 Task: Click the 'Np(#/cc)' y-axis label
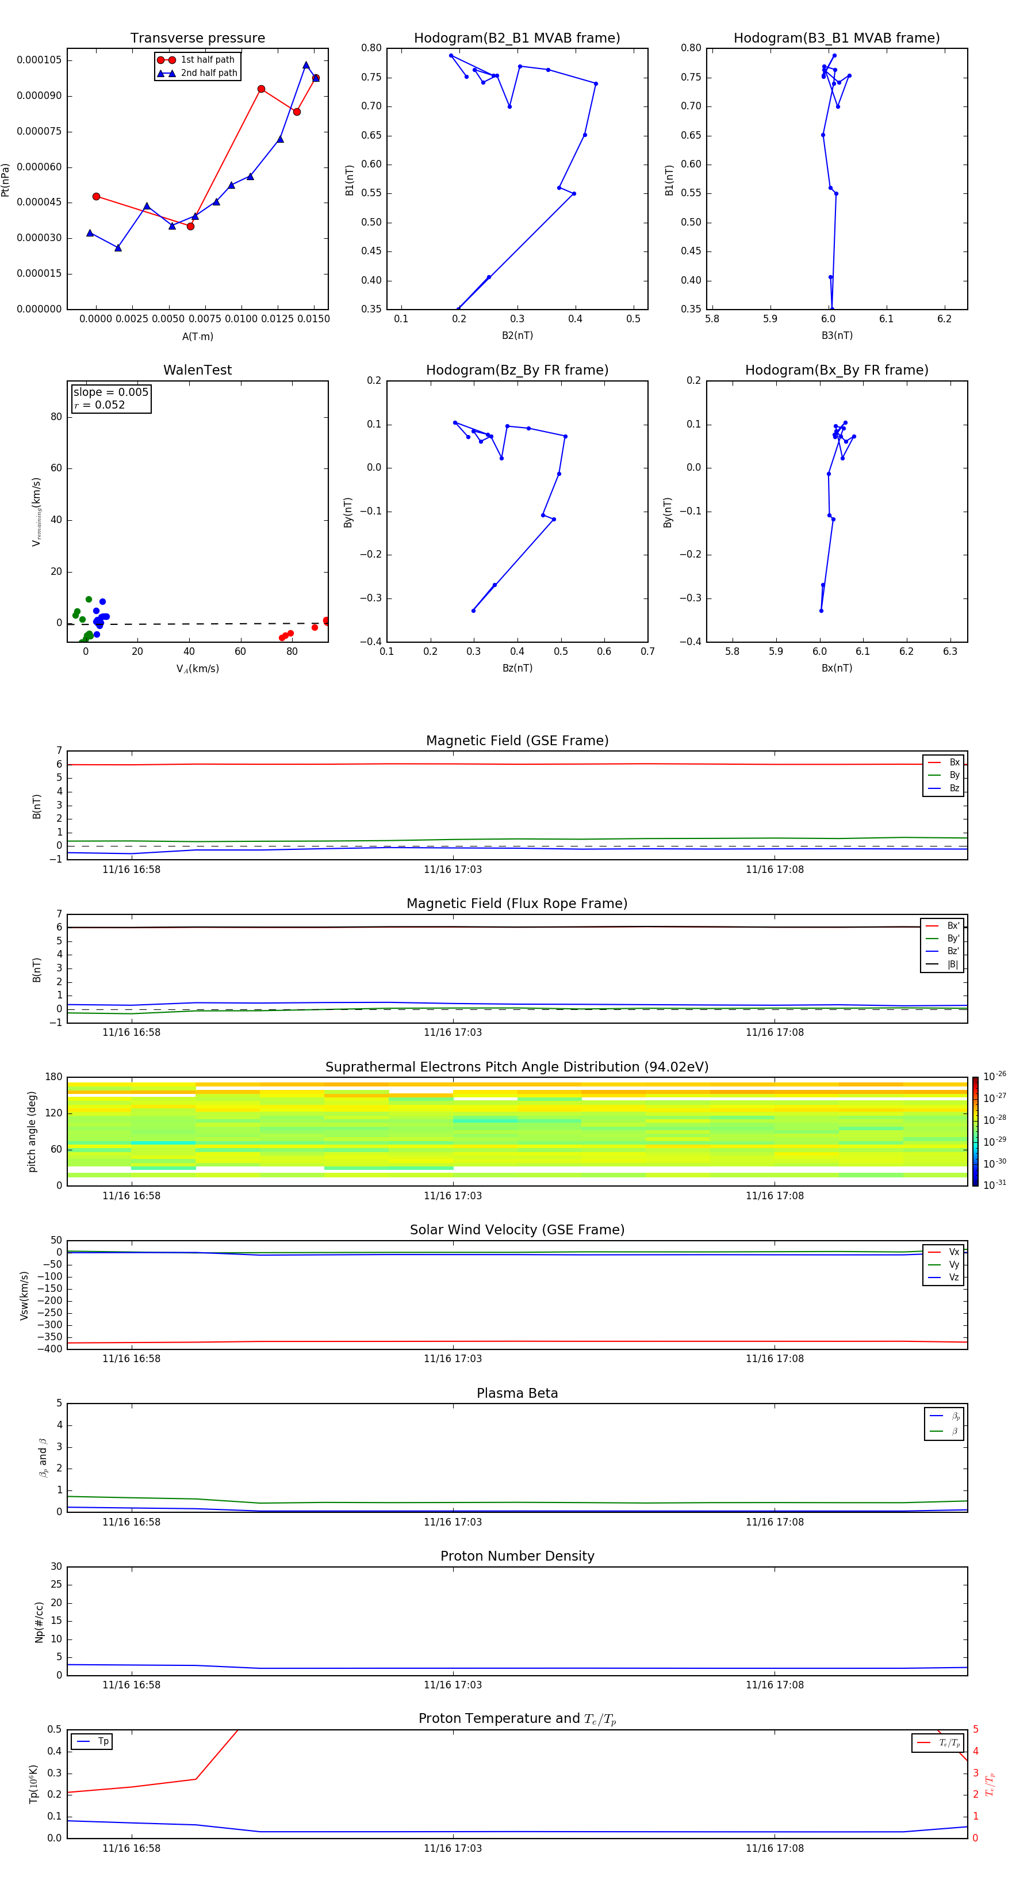pyautogui.click(x=39, y=1621)
